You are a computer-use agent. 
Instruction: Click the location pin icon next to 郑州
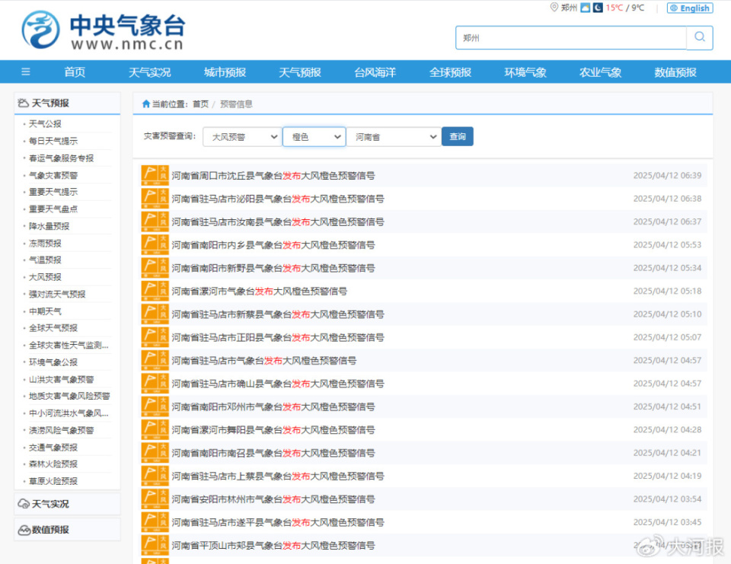(554, 8)
